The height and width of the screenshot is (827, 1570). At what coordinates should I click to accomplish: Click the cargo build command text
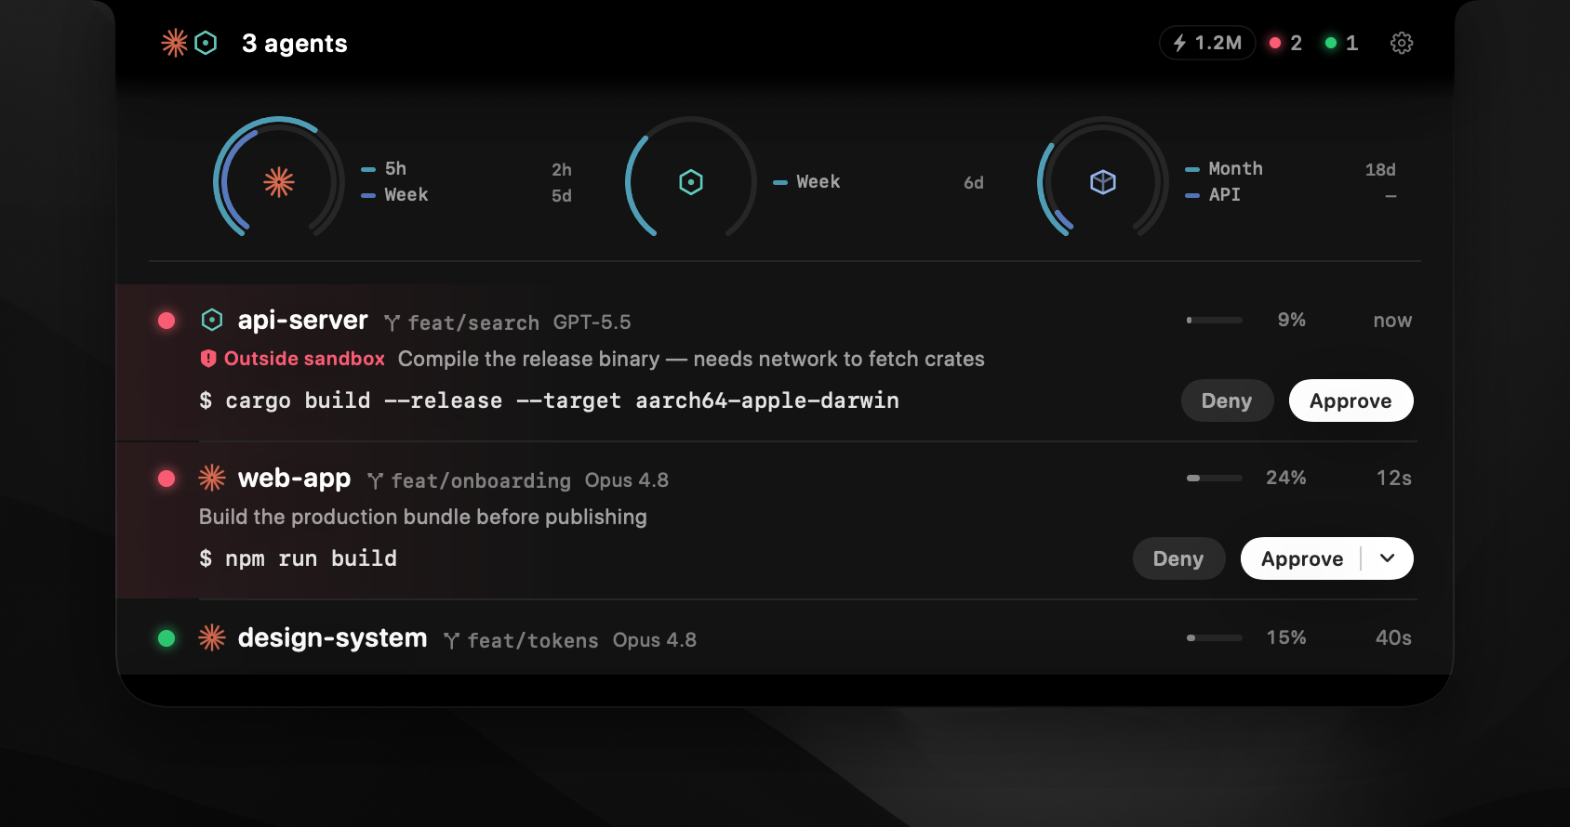tap(549, 400)
